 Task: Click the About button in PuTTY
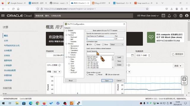(71, 80)
